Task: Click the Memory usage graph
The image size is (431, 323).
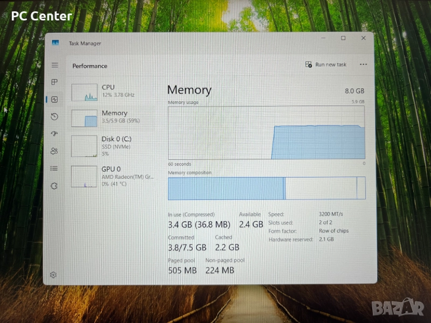Action: (266, 132)
